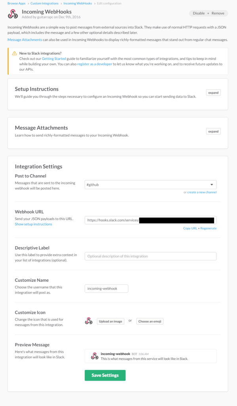
Task: Copy the webhook URL
Action: (190, 228)
